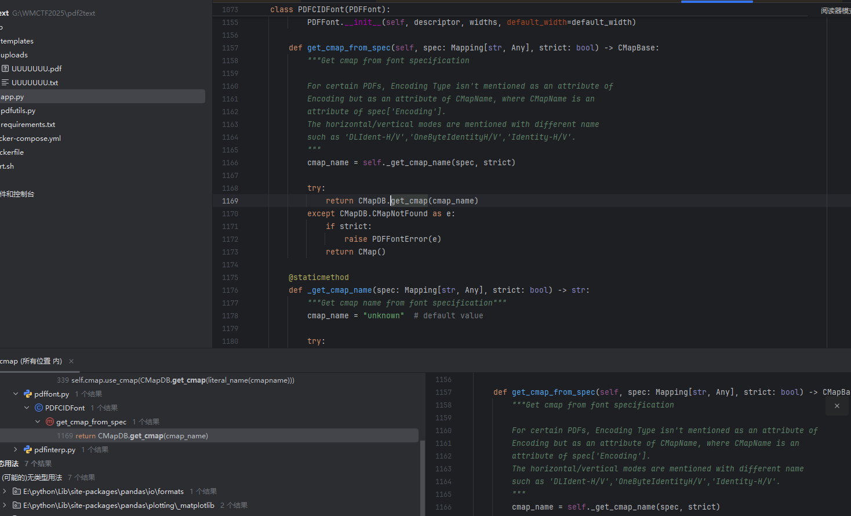
Task: Open the templates folder in project tree
Action: click(x=17, y=41)
